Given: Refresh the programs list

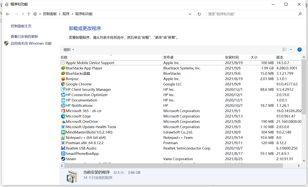Looking at the screenshot, I should pos(199,14).
